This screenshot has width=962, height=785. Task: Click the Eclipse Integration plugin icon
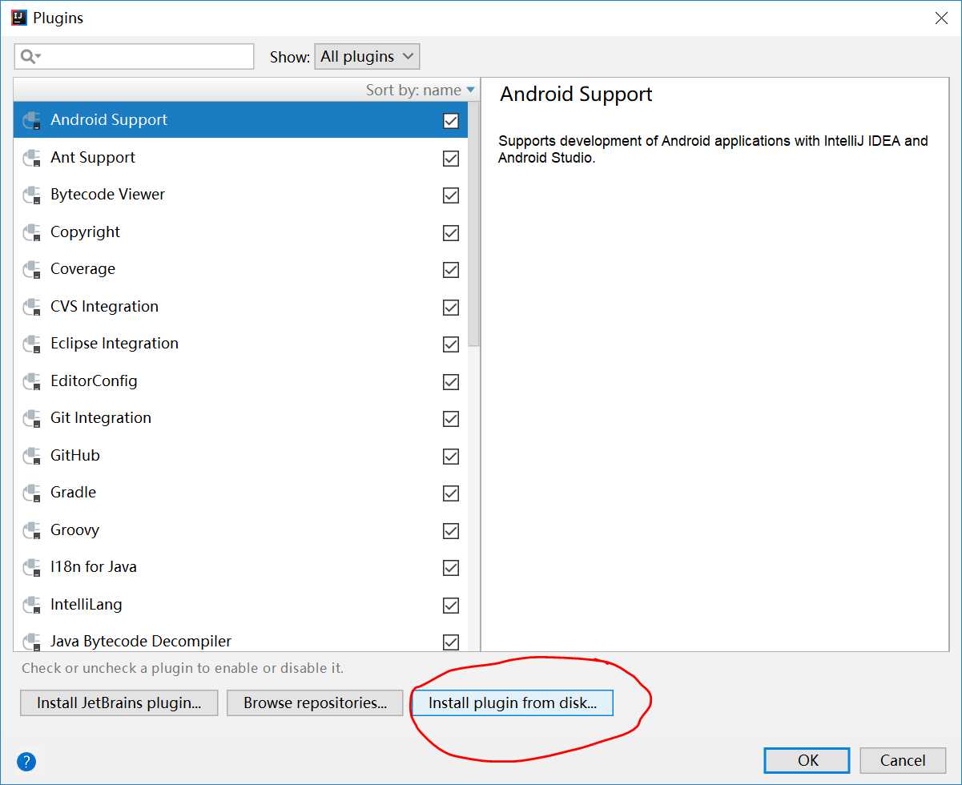32,344
